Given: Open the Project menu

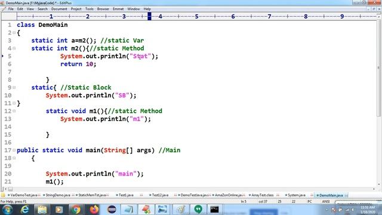Looking at the screenshot, I should coord(76,9).
